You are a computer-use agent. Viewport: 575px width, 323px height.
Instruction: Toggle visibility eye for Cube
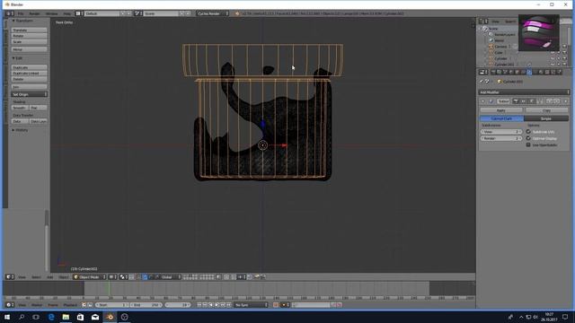pos(553,52)
